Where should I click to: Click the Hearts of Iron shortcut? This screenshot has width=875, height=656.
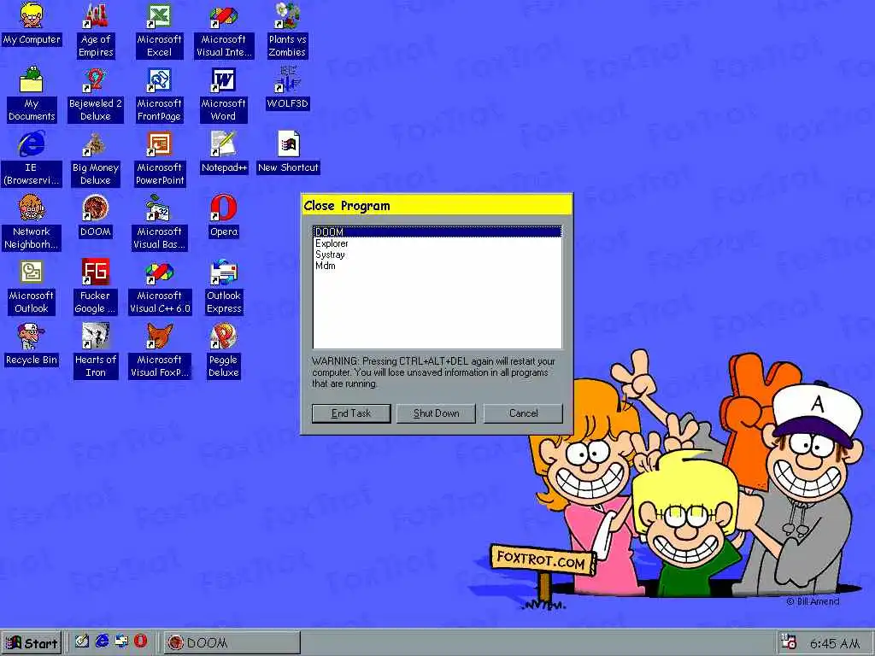[96, 351]
